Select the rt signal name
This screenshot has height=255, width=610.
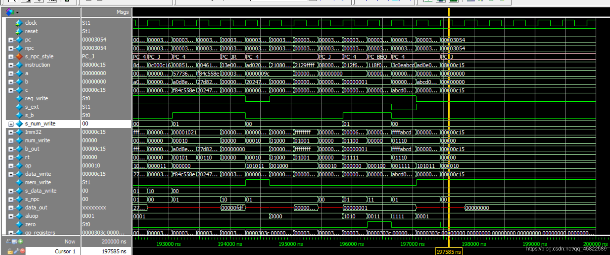click(x=27, y=157)
